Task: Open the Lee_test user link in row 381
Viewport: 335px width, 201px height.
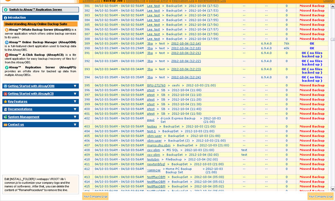Action: [153, 6]
